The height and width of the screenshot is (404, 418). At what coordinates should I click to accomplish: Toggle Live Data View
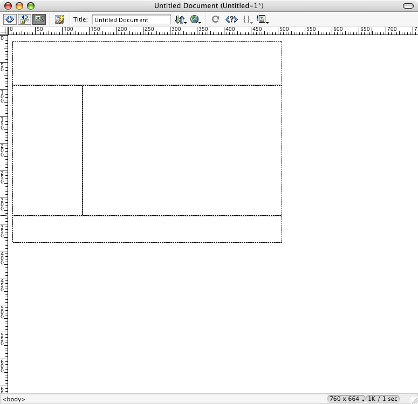tap(59, 19)
